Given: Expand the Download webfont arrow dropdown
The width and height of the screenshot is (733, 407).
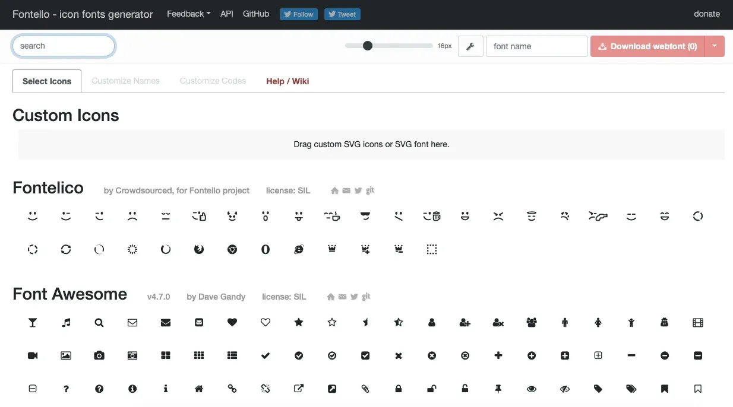Looking at the screenshot, I should click(x=715, y=46).
